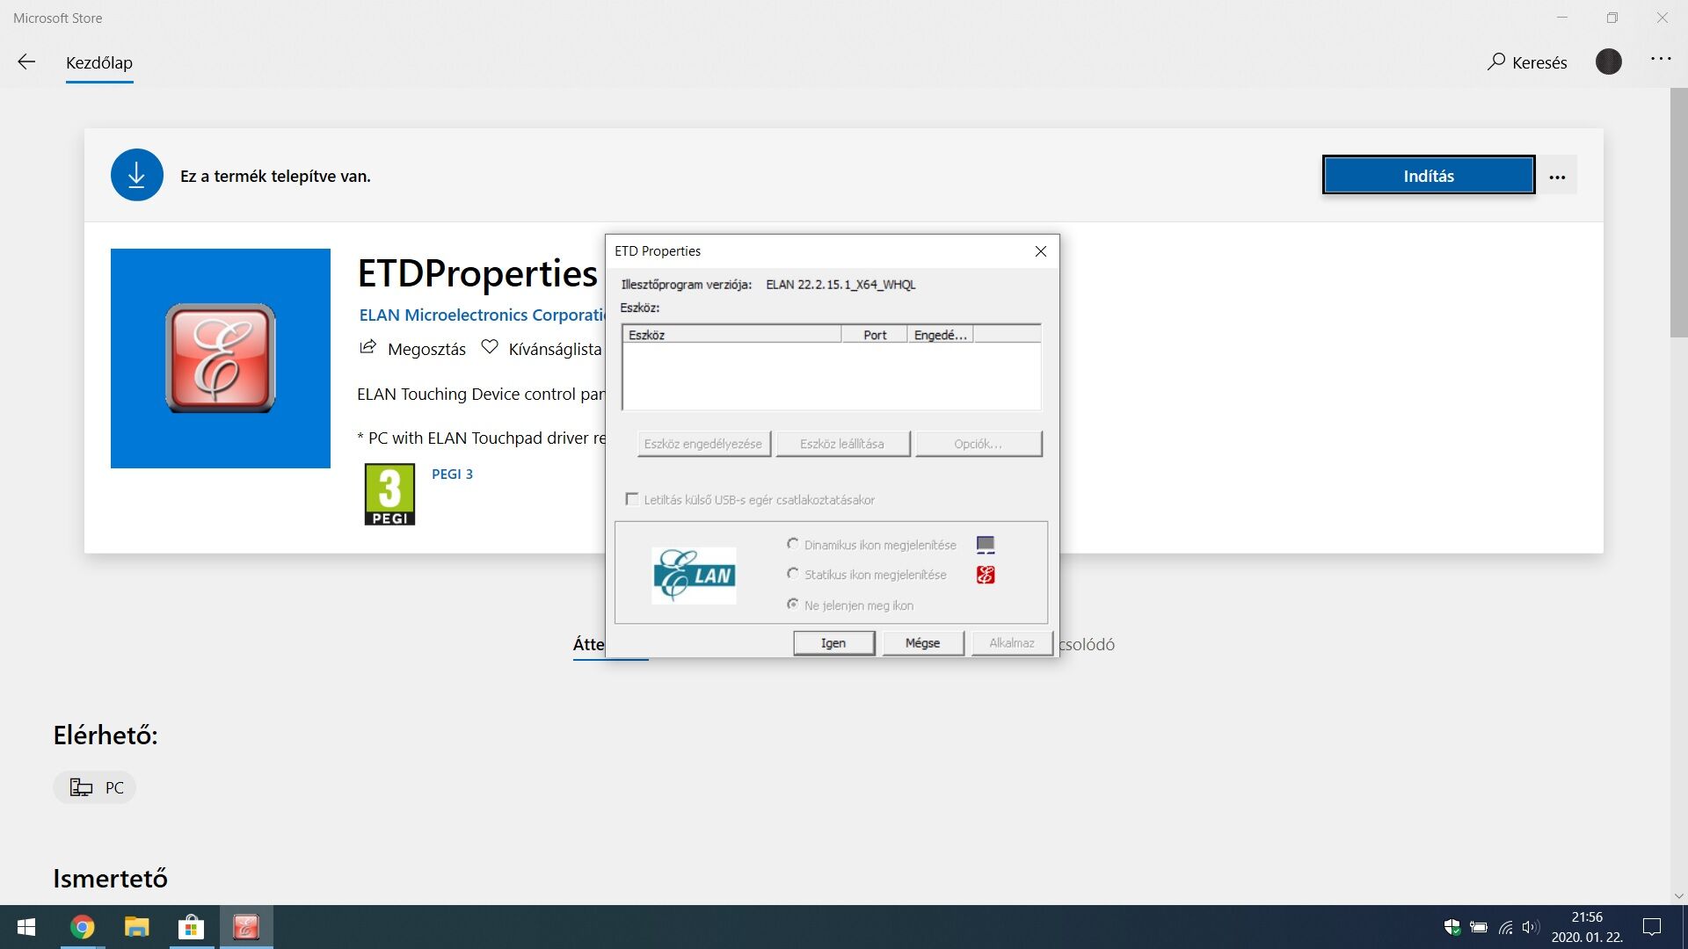Open File Explorer from the taskbar
This screenshot has width=1688, height=949.
pyautogui.click(x=137, y=927)
